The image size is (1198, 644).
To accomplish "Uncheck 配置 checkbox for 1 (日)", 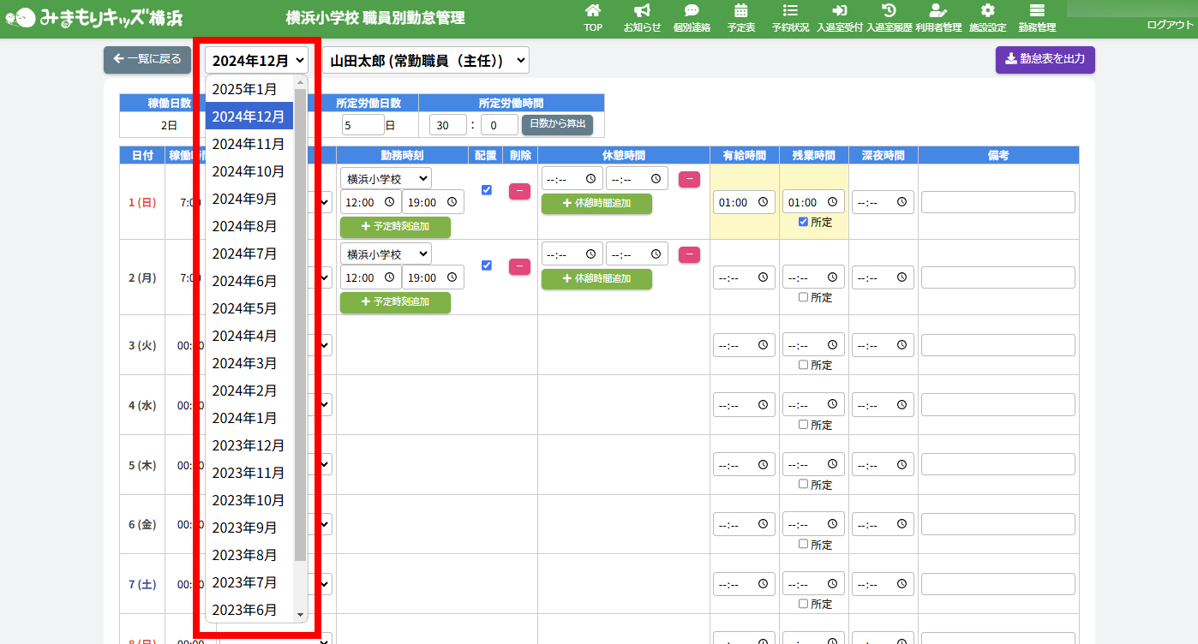I will pyautogui.click(x=487, y=190).
